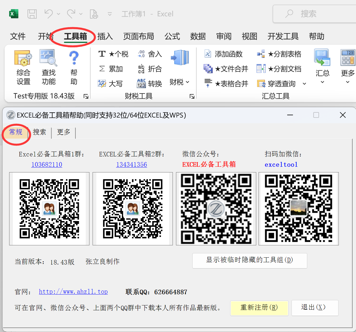Click the save icon in the title bar
Screen dimensions: 356x332
32,14
